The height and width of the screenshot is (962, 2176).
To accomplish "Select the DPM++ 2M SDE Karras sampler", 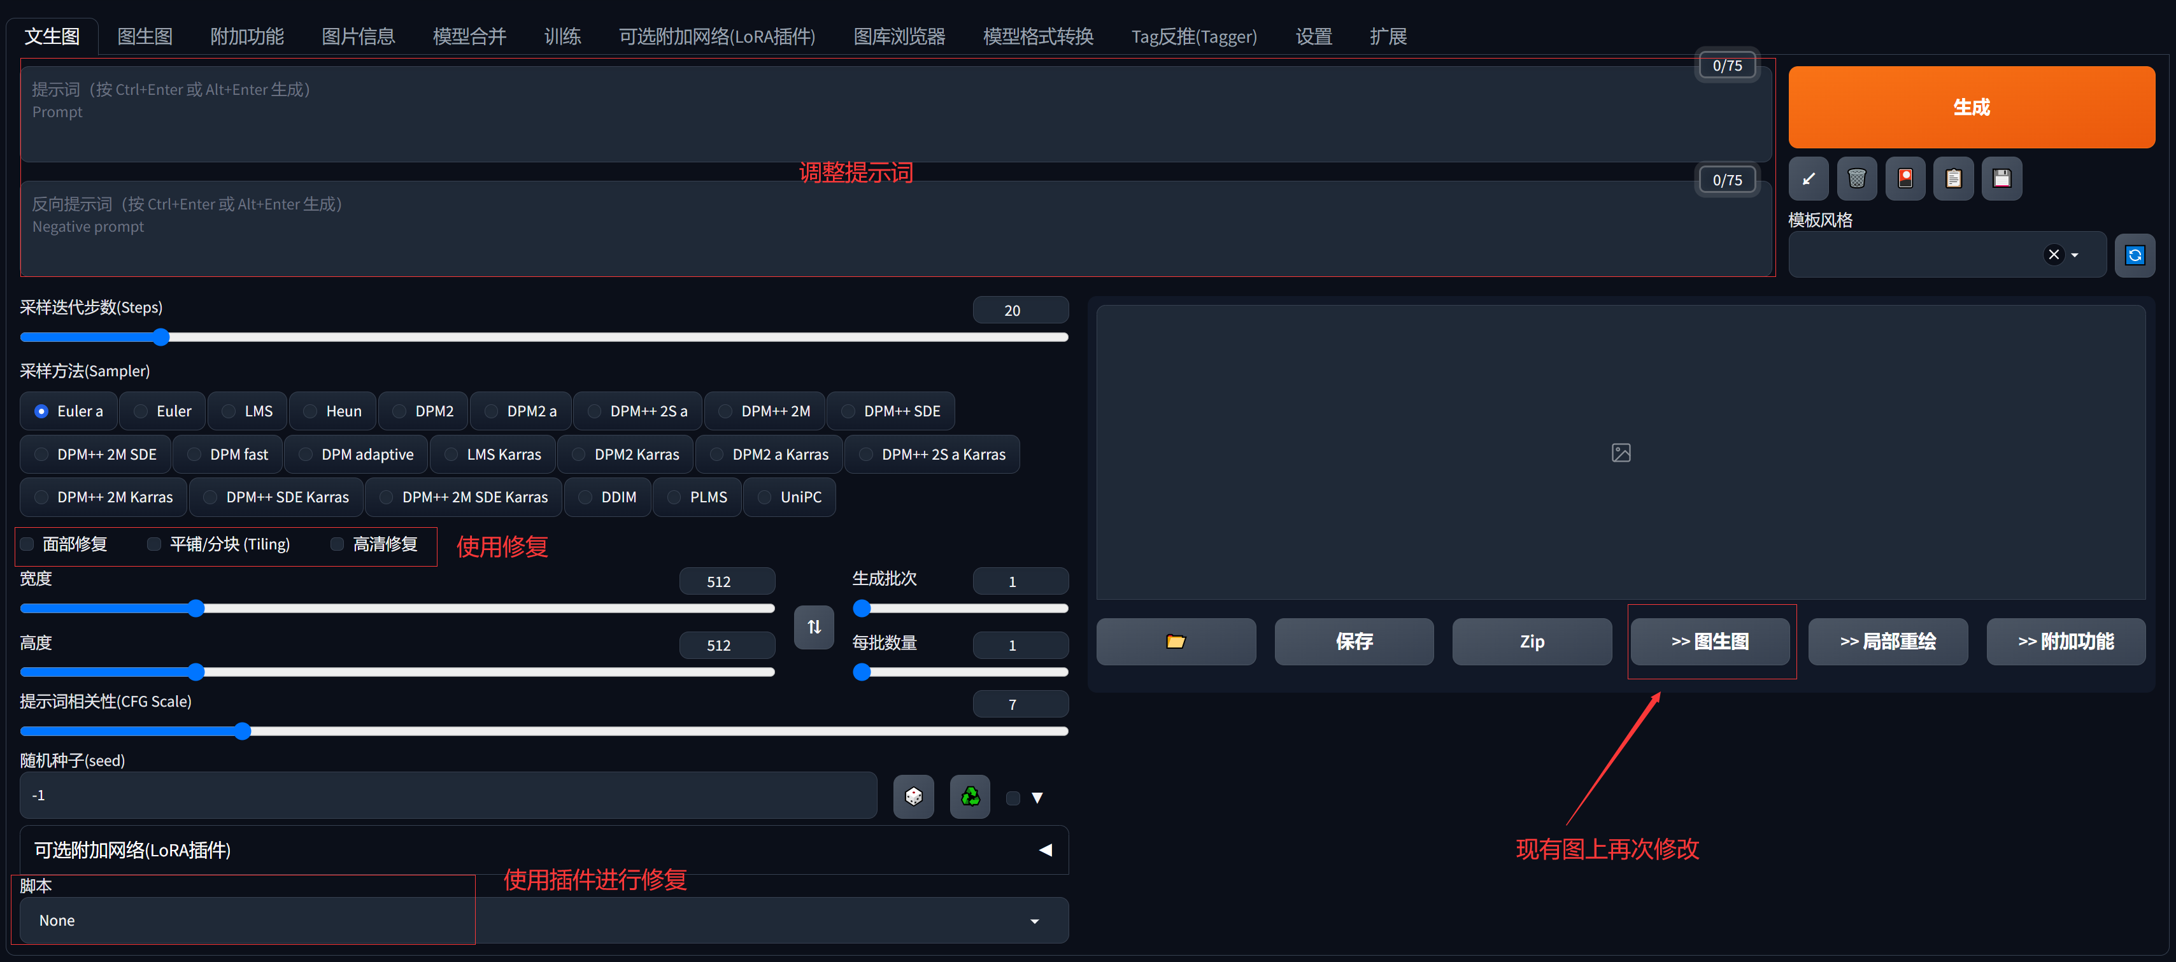I will (464, 497).
